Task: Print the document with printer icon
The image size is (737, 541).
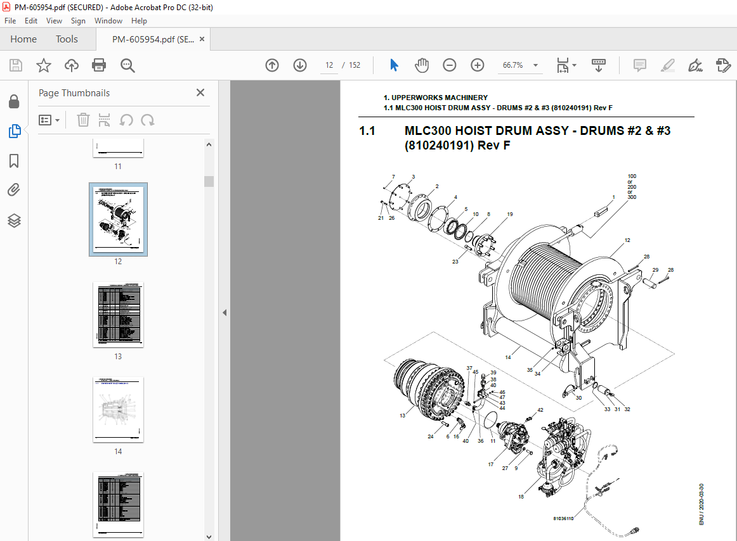Action: click(99, 65)
